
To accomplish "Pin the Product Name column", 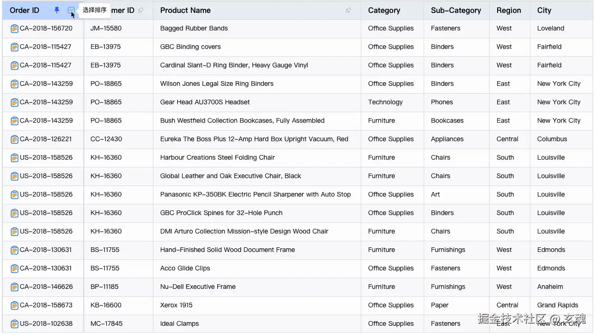I will coord(348,10).
